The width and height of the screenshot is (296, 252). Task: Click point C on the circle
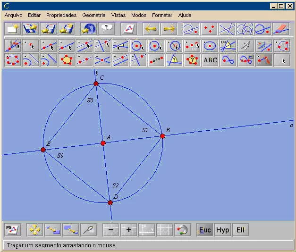coord(96,84)
